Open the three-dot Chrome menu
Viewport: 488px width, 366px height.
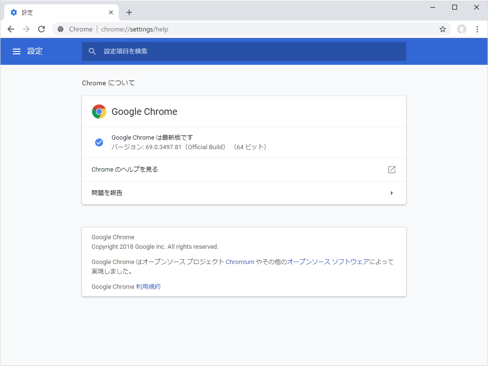(478, 29)
